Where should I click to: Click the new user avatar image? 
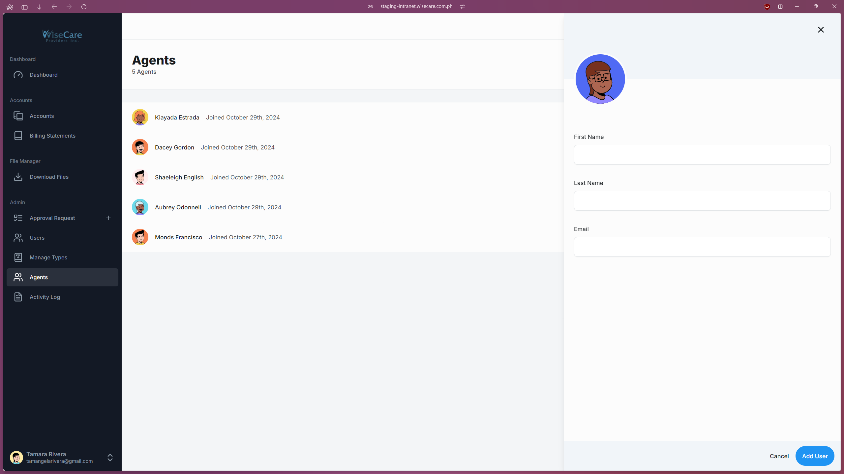(600, 79)
